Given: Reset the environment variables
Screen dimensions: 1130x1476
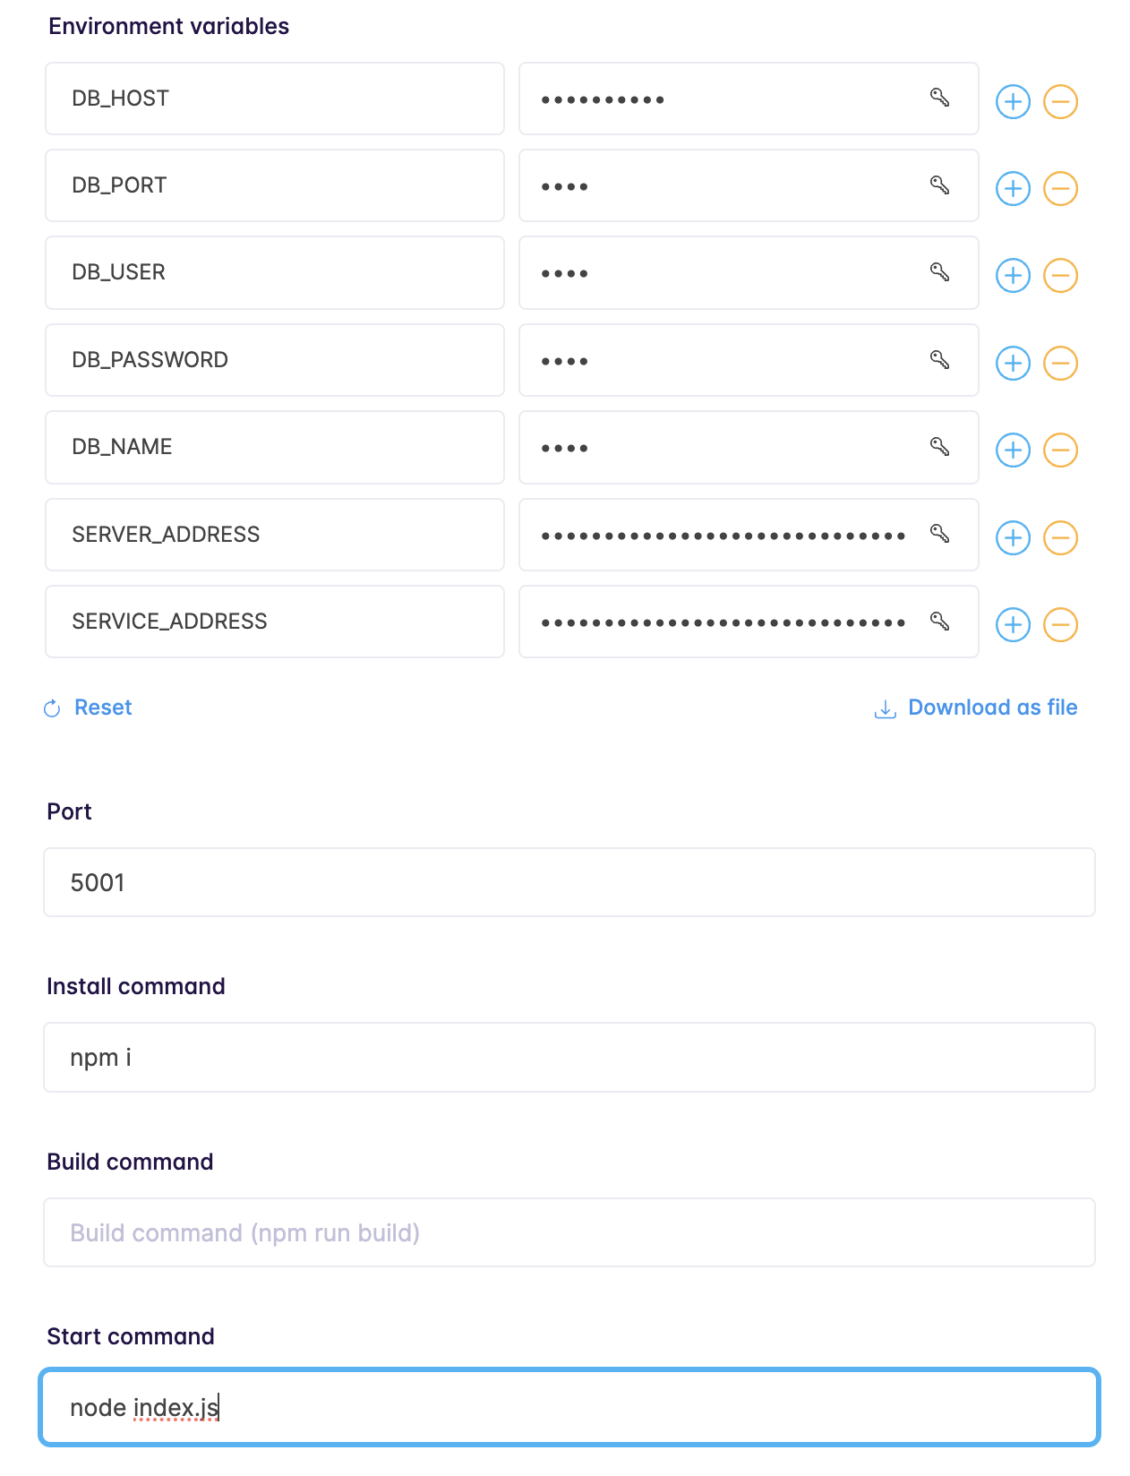Looking at the screenshot, I should pos(88,708).
